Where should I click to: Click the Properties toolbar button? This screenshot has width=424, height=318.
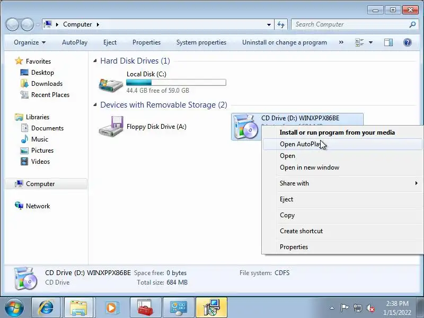pyautogui.click(x=146, y=42)
